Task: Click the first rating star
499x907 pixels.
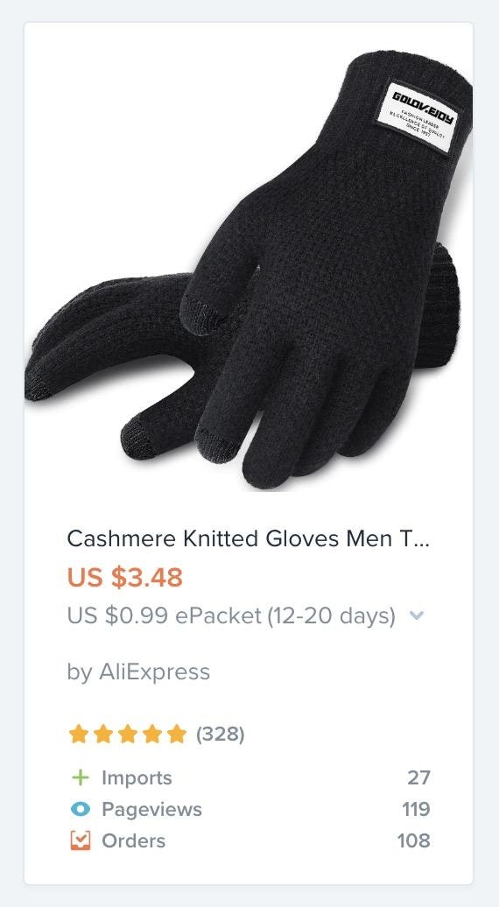Action: (x=78, y=735)
